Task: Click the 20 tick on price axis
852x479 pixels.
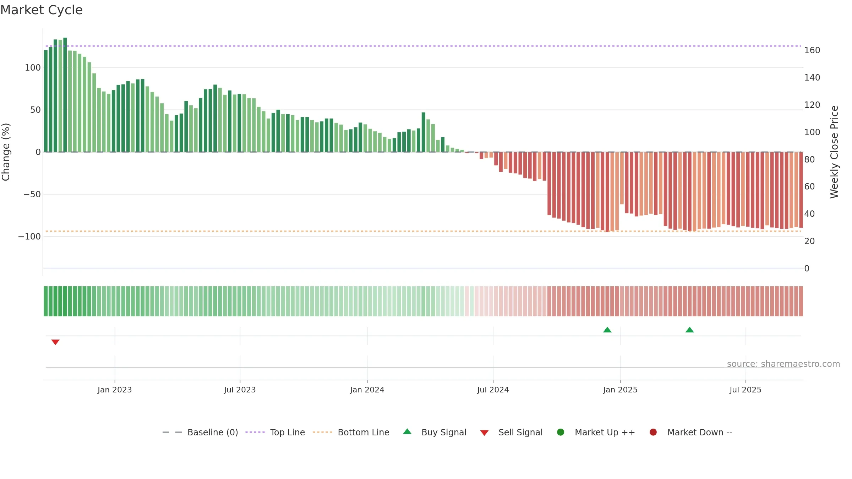Action: point(810,241)
